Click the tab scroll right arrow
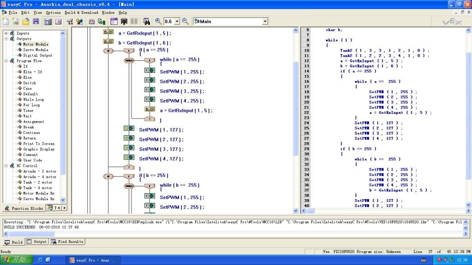The image size is (472, 265). (65, 208)
